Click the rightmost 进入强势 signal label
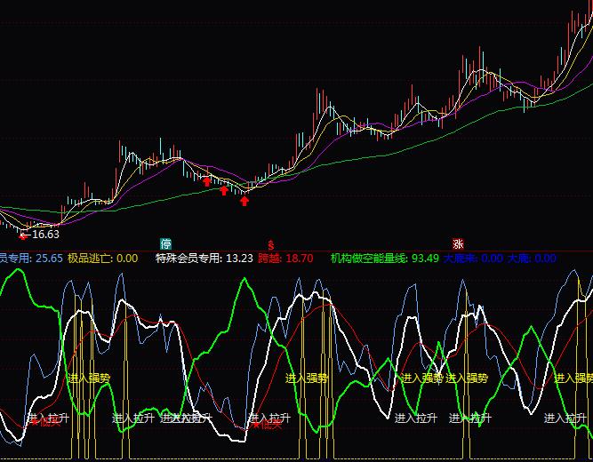Screen dimensions: 593x462 pyautogui.click(x=576, y=378)
